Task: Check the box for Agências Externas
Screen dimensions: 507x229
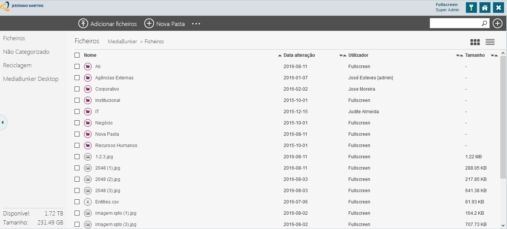Action: click(x=77, y=78)
